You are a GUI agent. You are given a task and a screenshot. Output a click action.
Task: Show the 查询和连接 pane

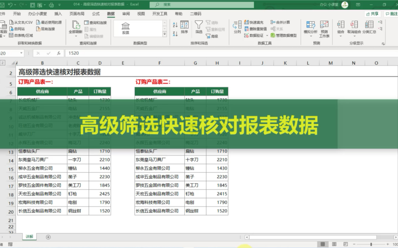pyautogui.click(x=96, y=23)
